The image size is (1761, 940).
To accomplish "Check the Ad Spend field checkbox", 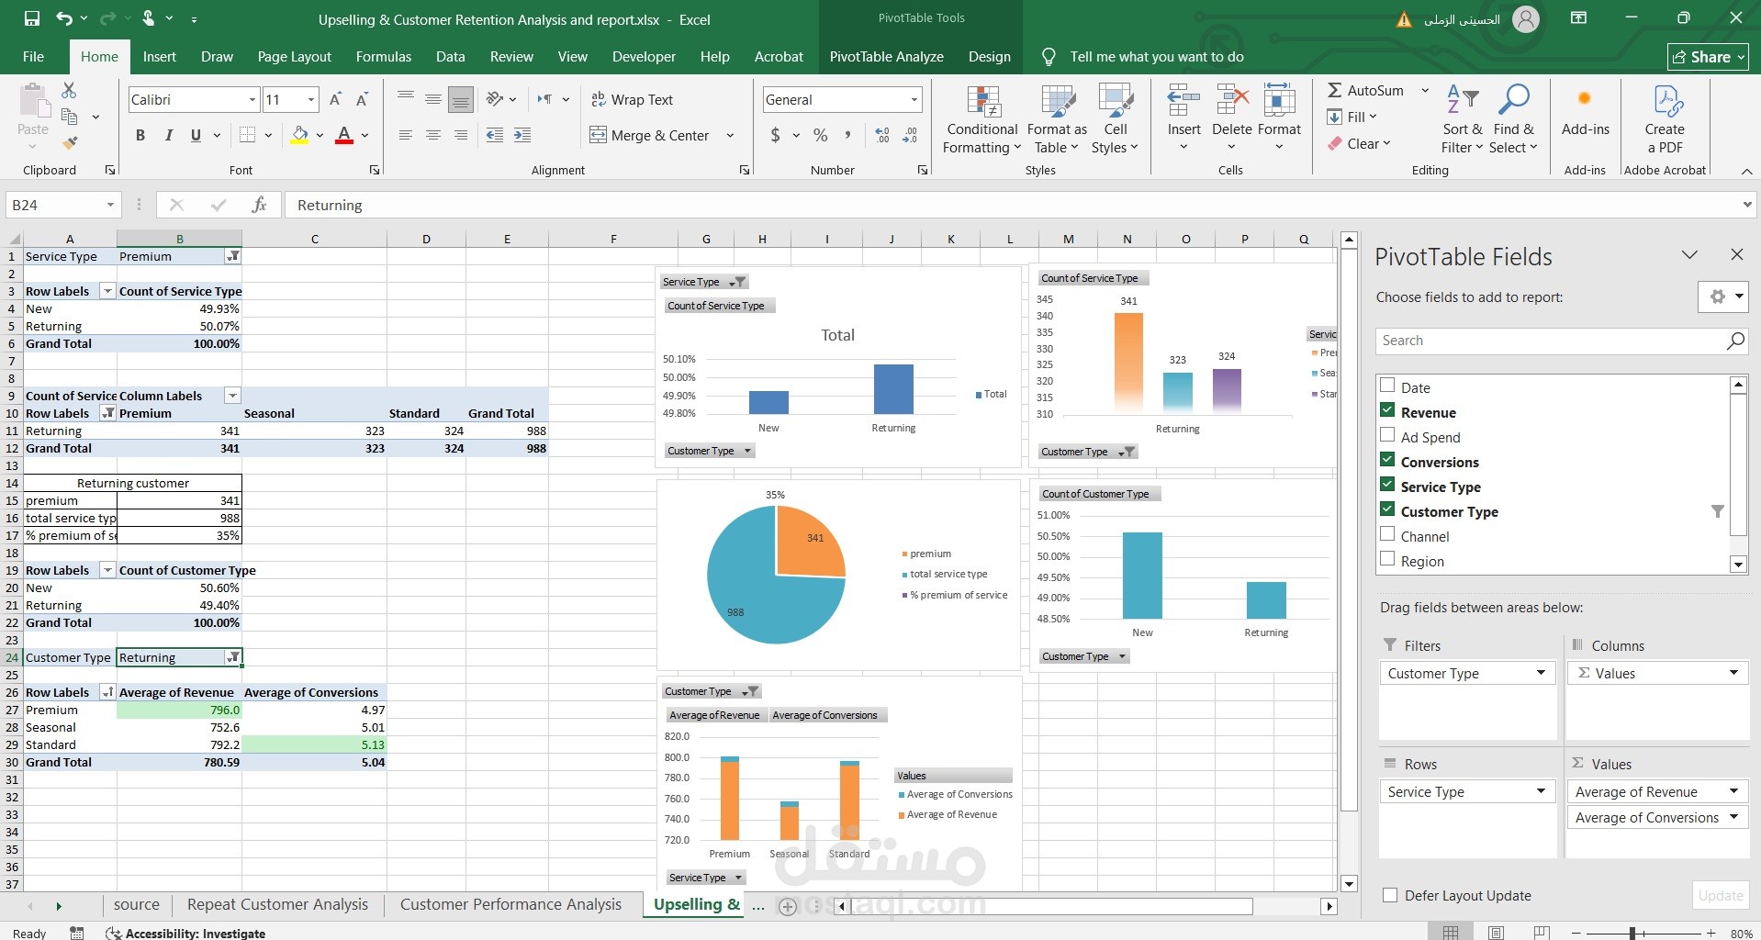I will pos(1387,435).
